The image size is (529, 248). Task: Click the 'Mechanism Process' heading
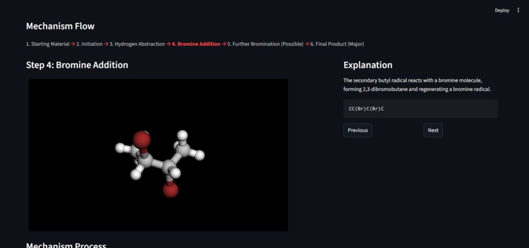coord(66,245)
